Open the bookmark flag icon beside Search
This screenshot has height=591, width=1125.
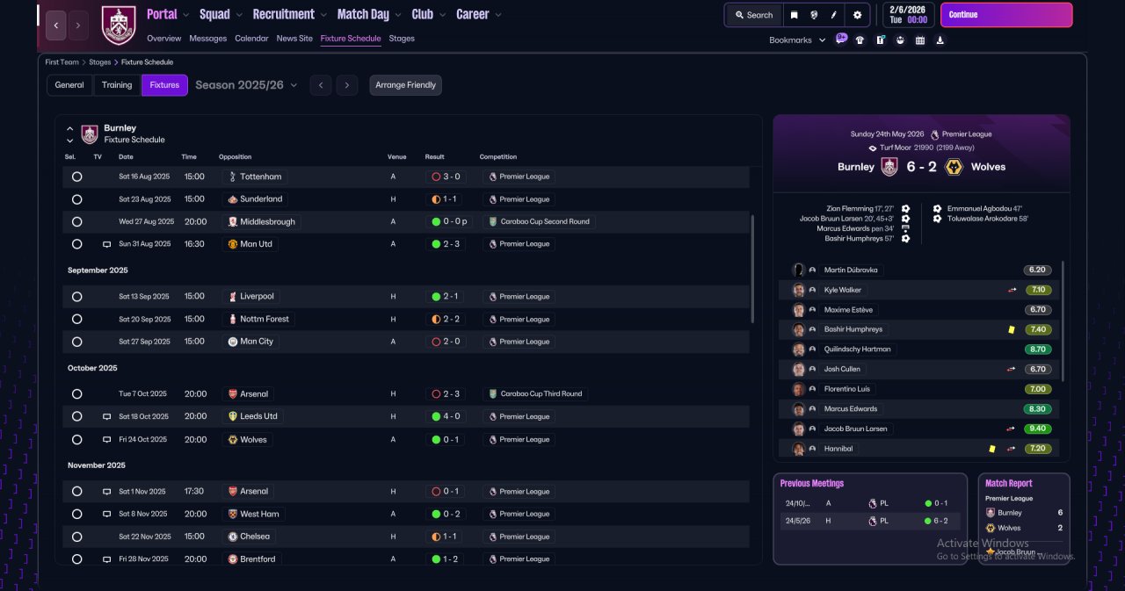(x=794, y=15)
